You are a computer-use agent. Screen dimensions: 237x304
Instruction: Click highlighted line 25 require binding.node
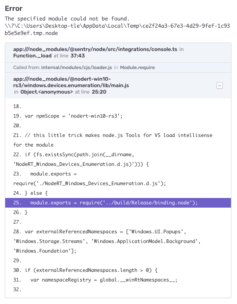point(118,203)
